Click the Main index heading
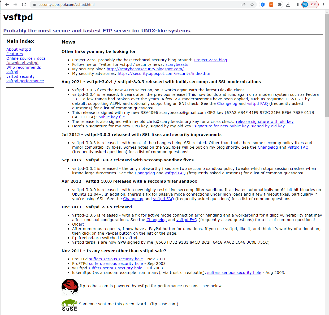 click(x=20, y=41)
